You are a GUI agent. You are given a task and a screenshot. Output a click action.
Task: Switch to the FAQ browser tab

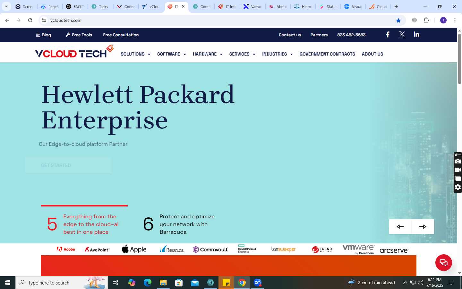point(75,6)
